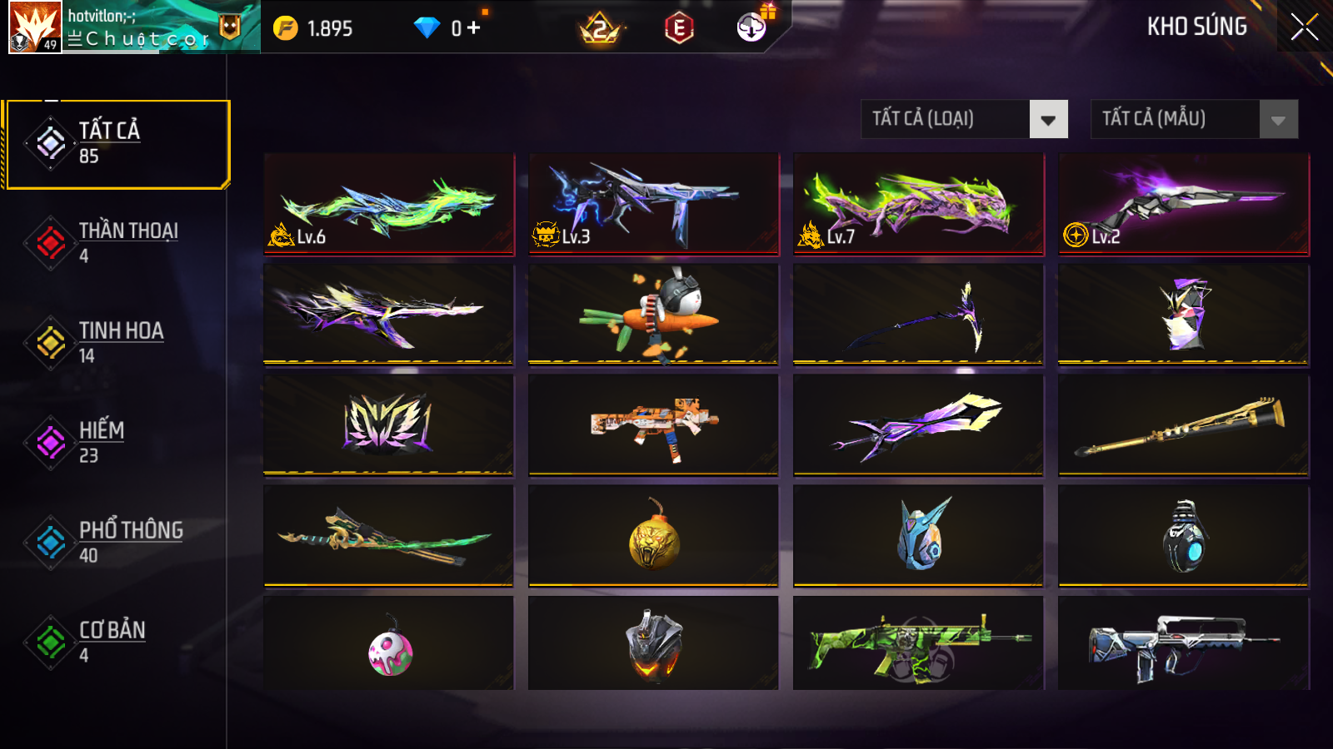Click the plus sign to add diamonds
Screen dimensions: 1333x749
473,28
